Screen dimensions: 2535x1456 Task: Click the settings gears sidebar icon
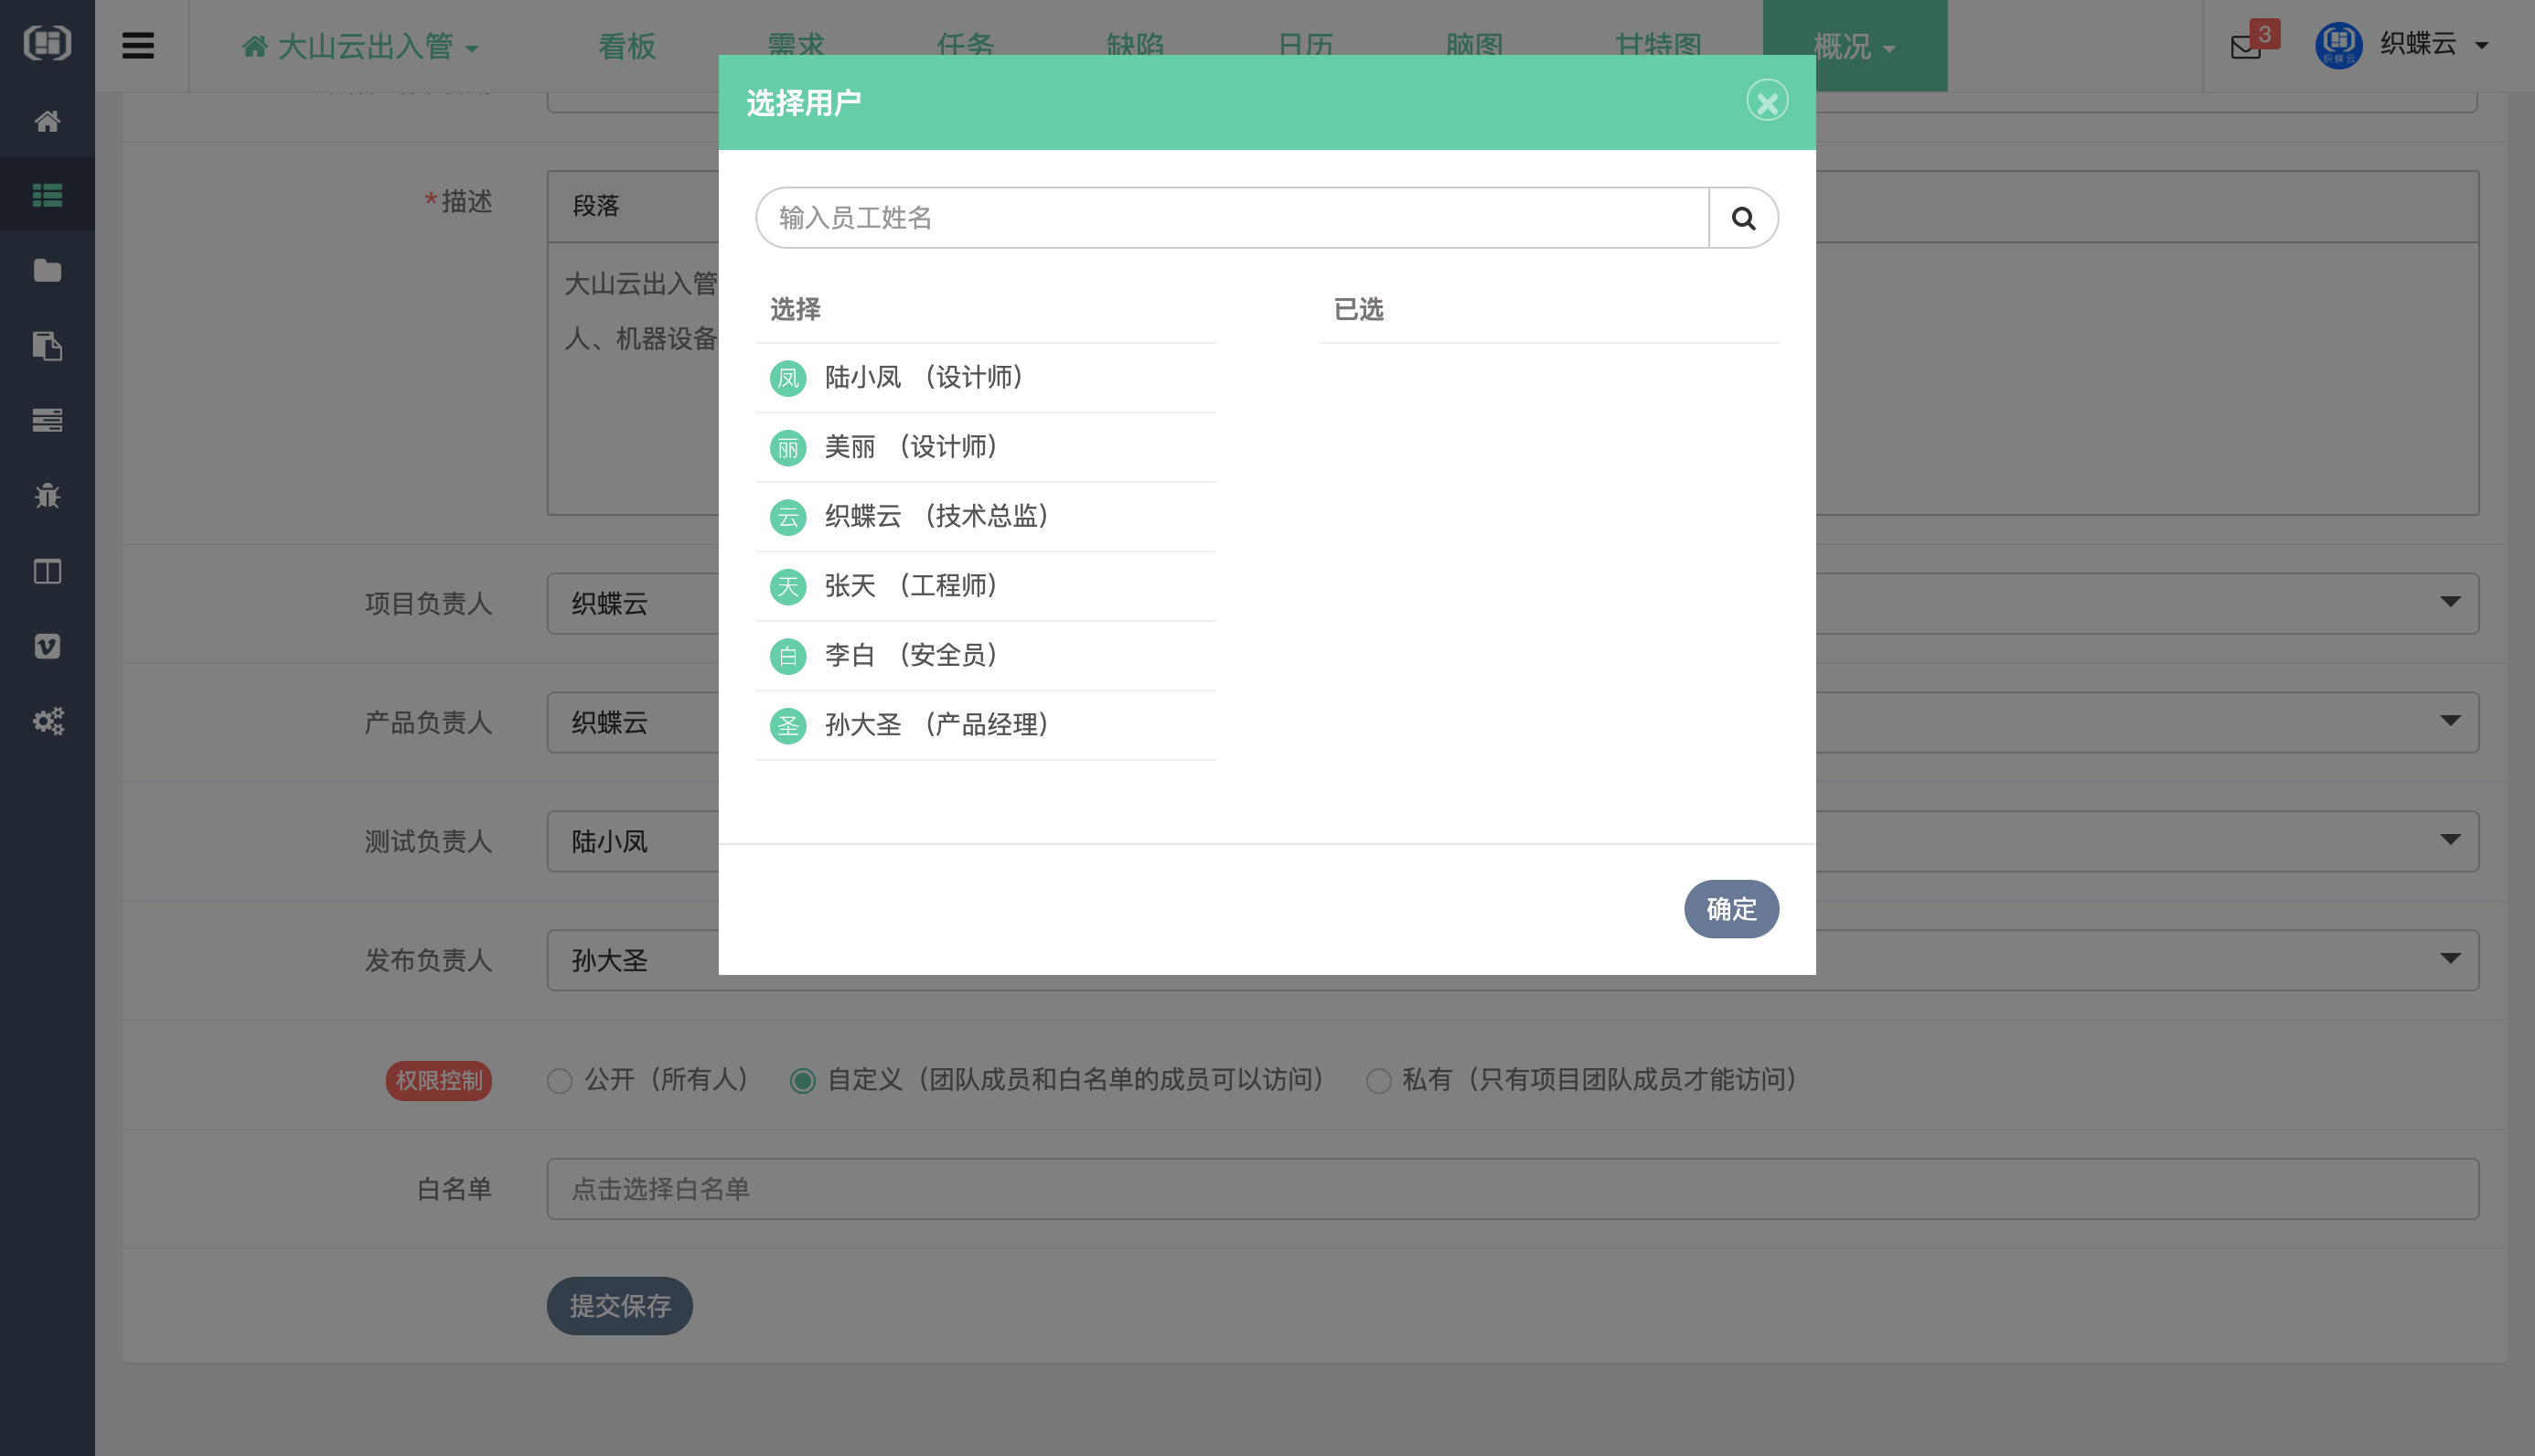pos(47,721)
